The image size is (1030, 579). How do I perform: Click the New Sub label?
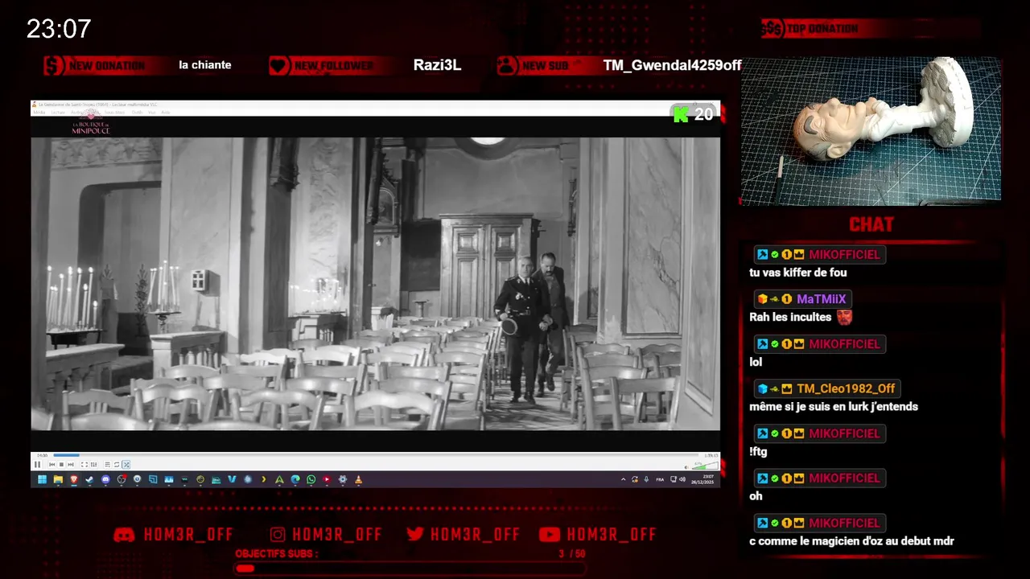point(545,66)
